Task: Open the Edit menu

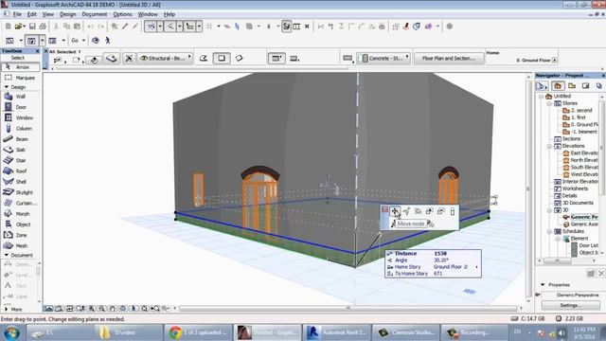Action: tap(31, 14)
